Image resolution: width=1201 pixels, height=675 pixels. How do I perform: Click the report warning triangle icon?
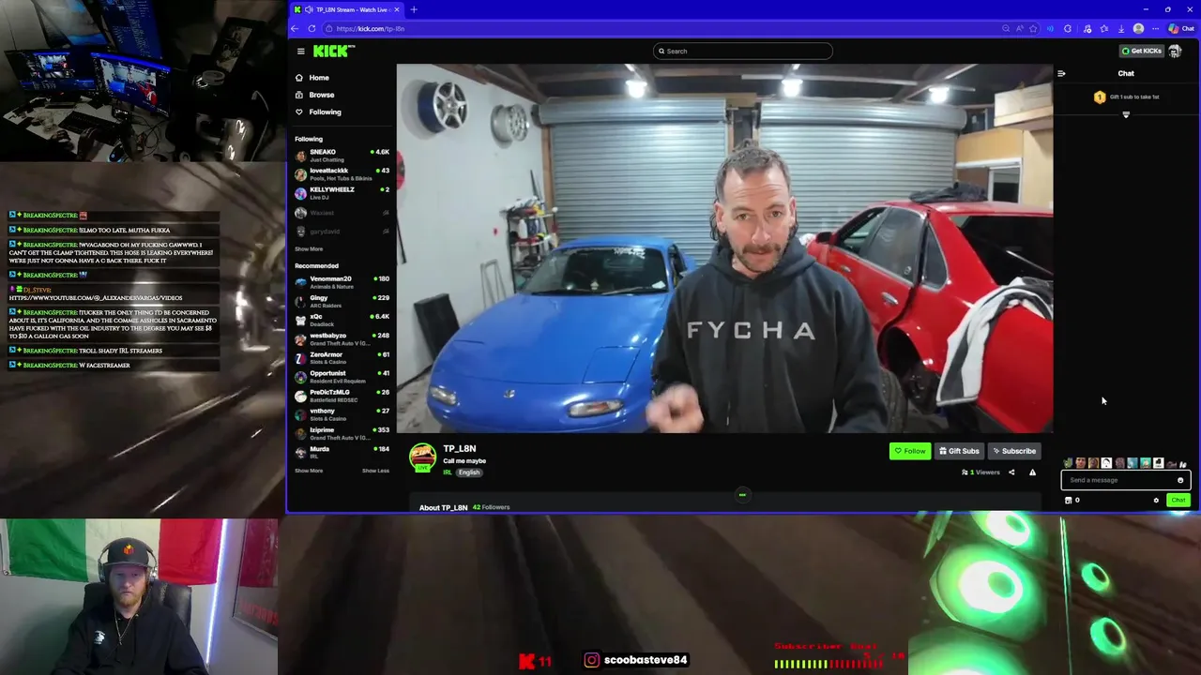point(1032,472)
